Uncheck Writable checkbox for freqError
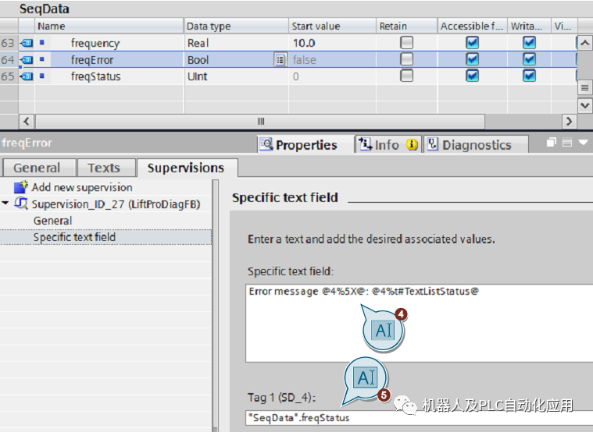This screenshot has width=593, height=432. [x=529, y=59]
